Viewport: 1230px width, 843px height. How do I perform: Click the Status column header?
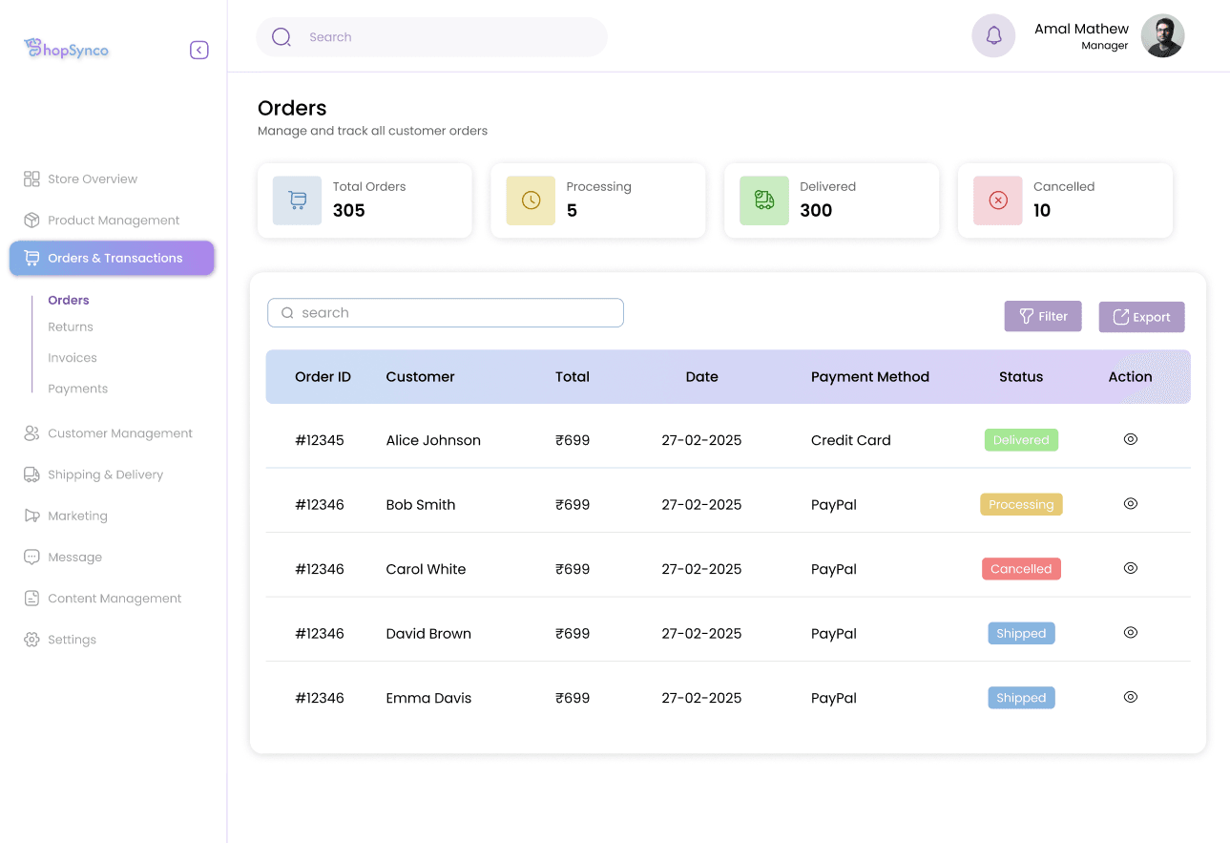[x=1021, y=377]
